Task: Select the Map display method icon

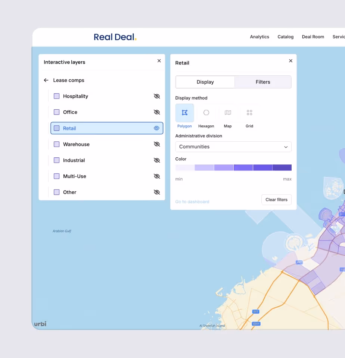Action: click(x=228, y=113)
